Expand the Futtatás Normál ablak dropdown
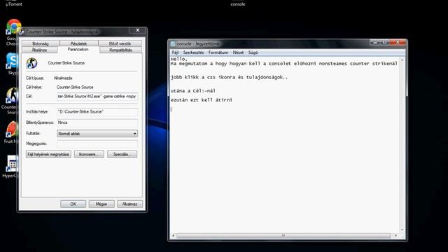 pos(97,134)
